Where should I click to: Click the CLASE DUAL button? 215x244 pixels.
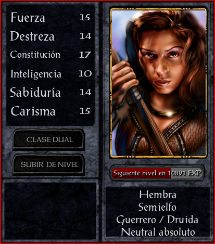pyautogui.click(x=49, y=139)
